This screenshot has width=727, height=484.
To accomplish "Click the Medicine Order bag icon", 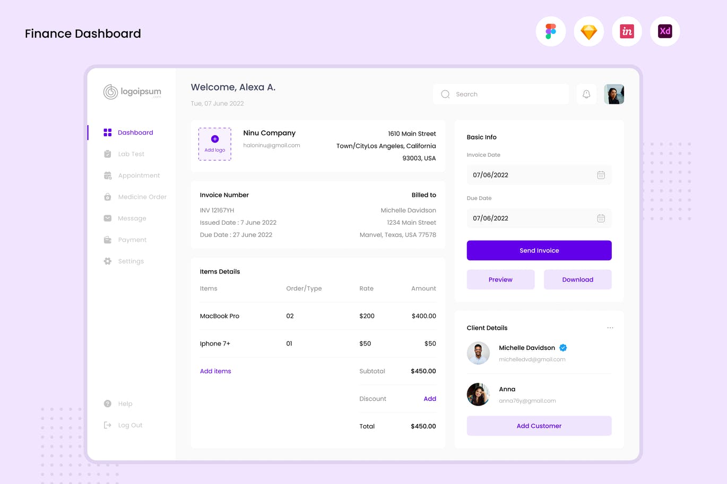I will [108, 197].
